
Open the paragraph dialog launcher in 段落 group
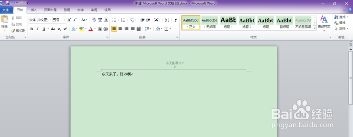178,37
